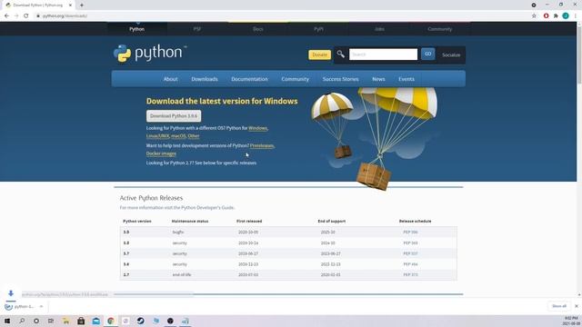This screenshot has height=327, width=582.
Task: Click the Community top-bar tab
Action: (x=439, y=29)
